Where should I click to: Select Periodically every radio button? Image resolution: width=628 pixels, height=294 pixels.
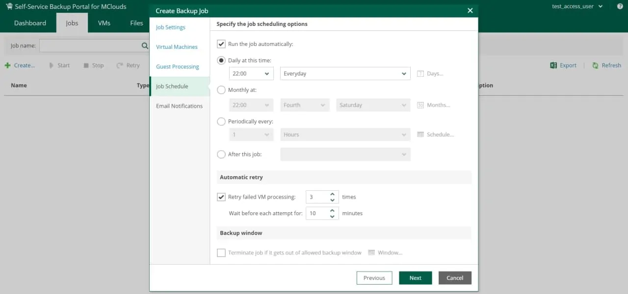pos(221,121)
